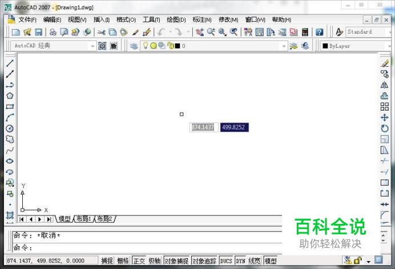Click the last-tab navigation arrow
This screenshot has width=395, height=269.
tap(49, 219)
